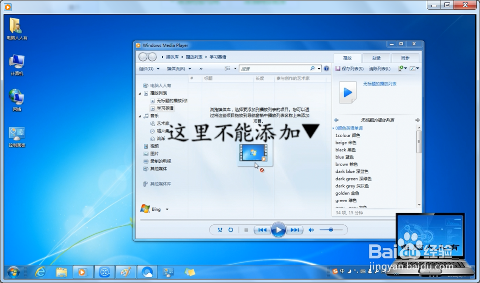Toggle shuffle playback
Image resolution: width=480 pixels, height=283 pixels.
[x=220, y=230]
